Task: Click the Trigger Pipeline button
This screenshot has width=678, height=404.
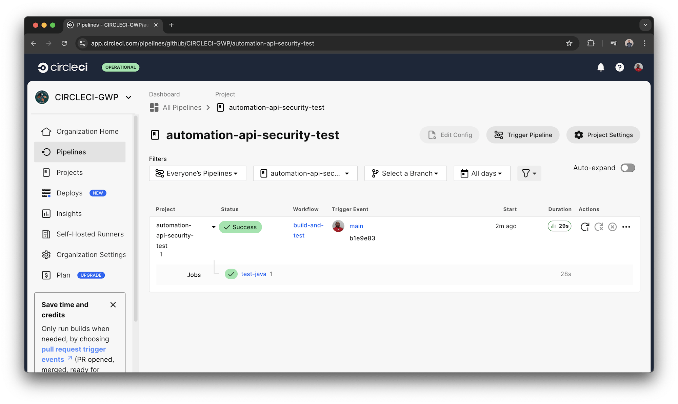Action: click(x=523, y=135)
